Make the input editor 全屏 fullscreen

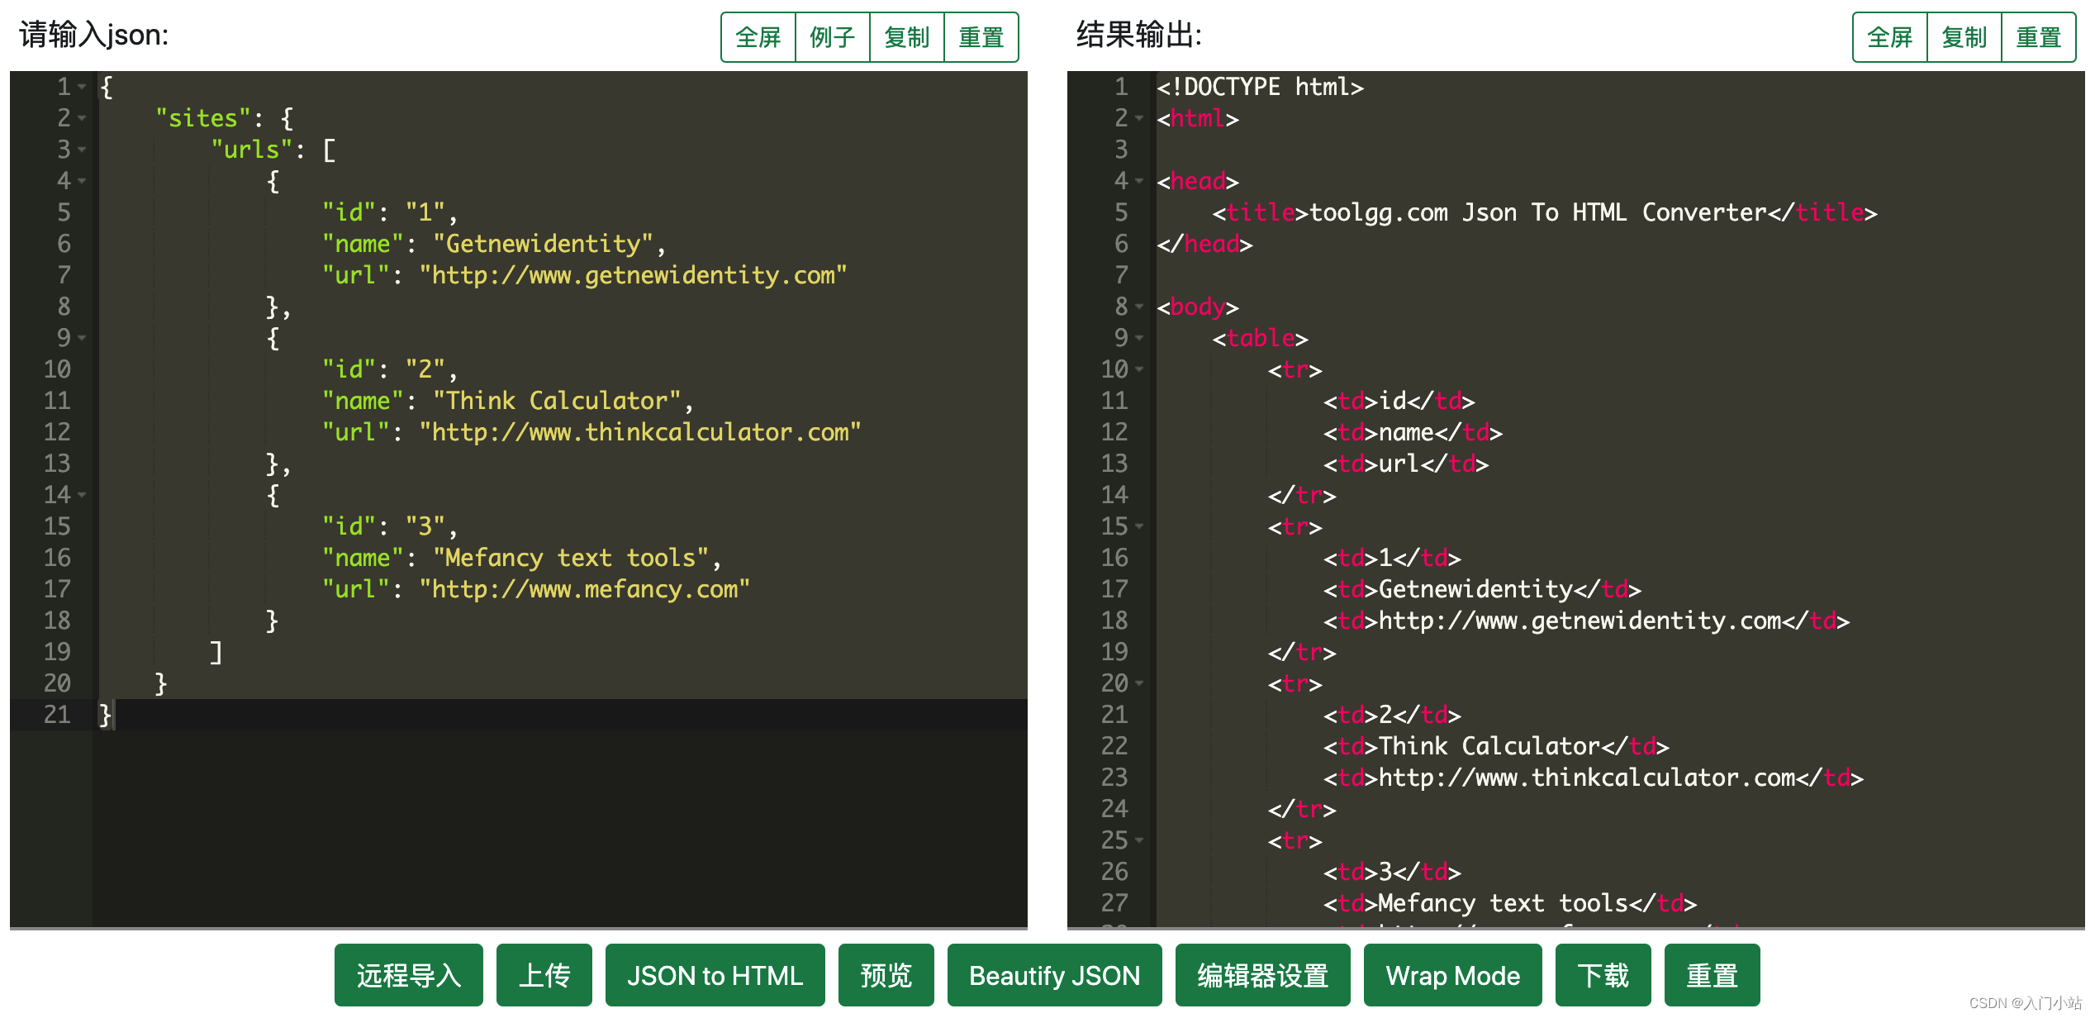[758, 37]
